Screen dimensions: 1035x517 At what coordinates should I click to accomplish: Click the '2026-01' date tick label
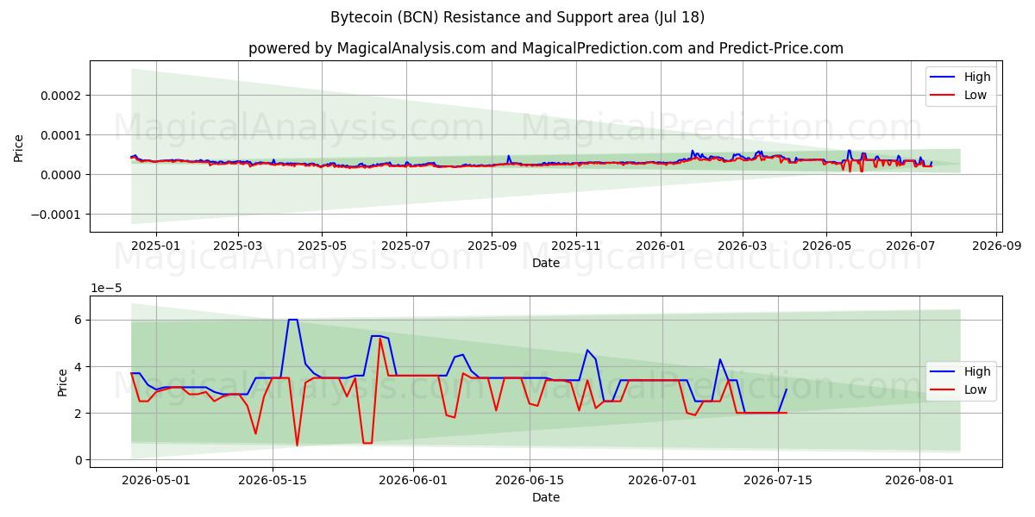661,246
